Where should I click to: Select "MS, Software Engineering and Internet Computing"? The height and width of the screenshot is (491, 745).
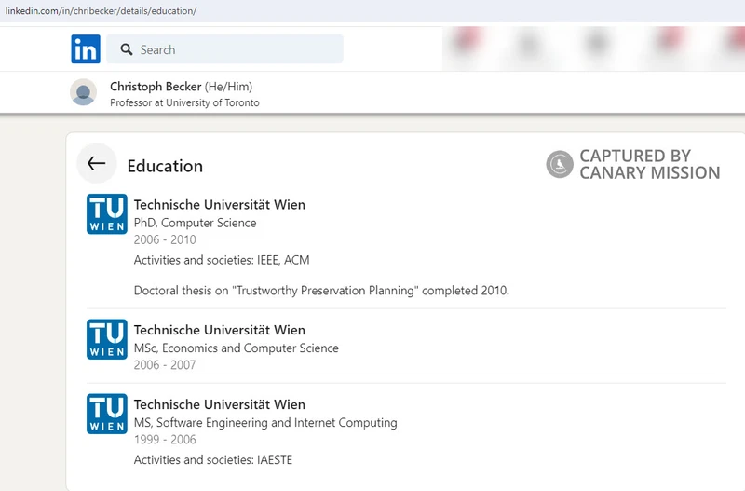pyautogui.click(x=265, y=423)
